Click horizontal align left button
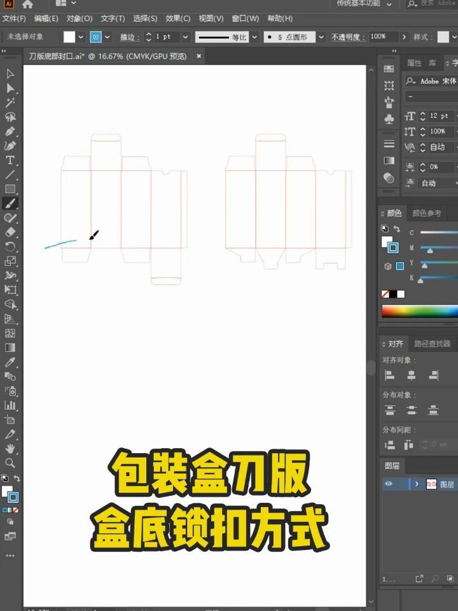 point(389,376)
